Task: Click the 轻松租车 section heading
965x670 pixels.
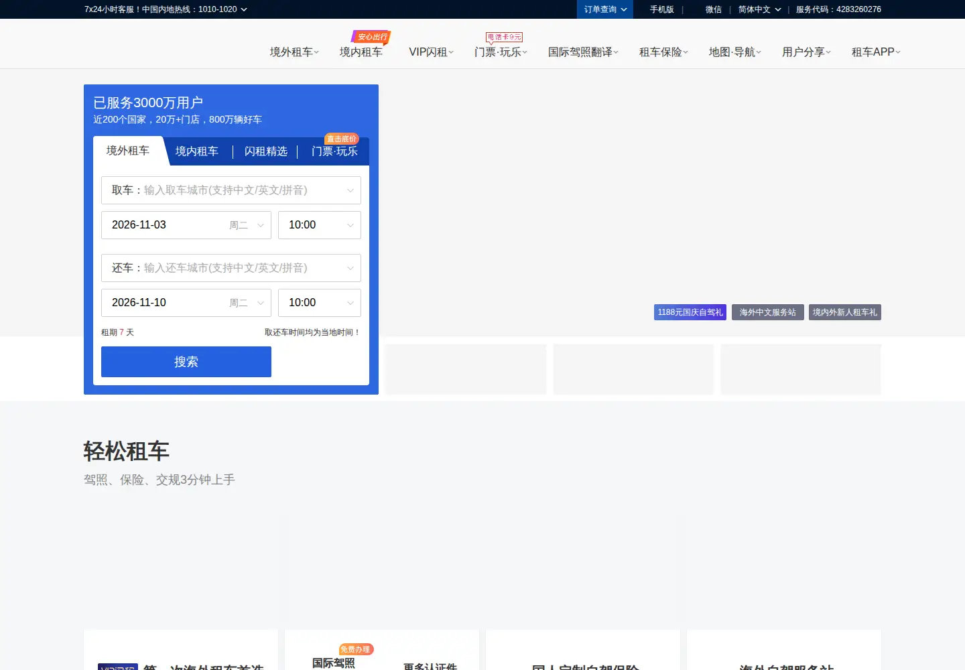Action: pyautogui.click(x=127, y=452)
